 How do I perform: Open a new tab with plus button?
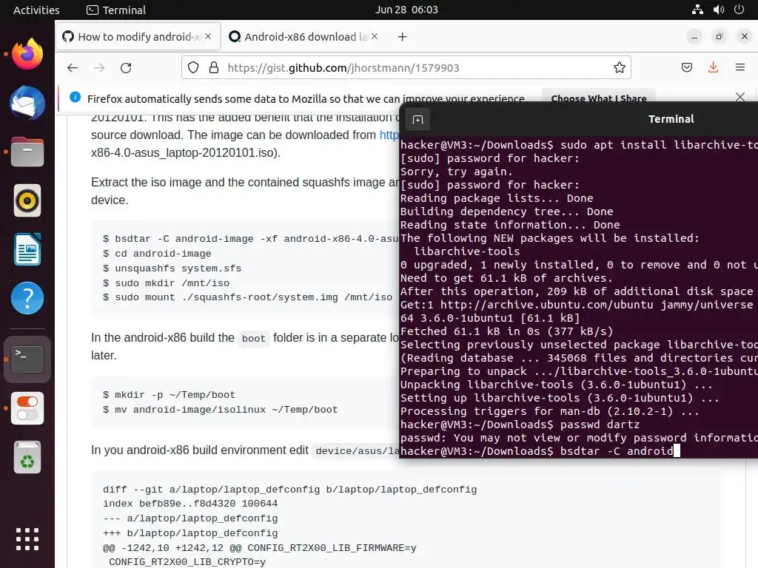(x=402, y=37)
